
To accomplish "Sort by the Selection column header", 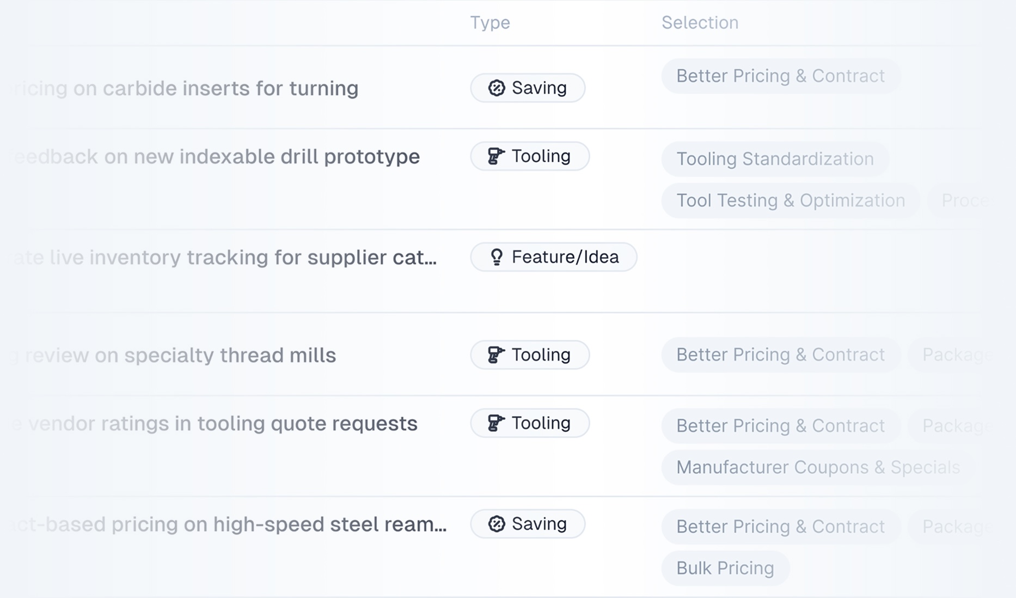I will click(x=700, y=22).
